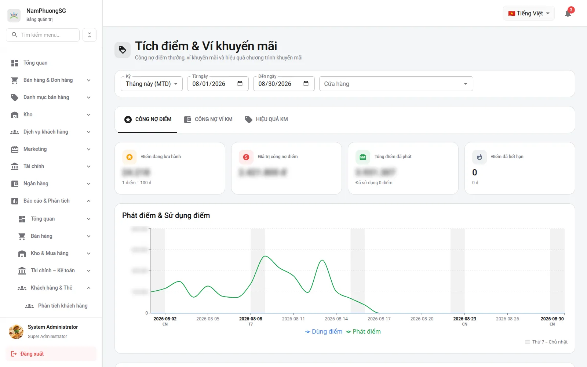Click the NamPhuongSG logo icon
Viewport: 587px width, 367px height.
click(x=14, y=15)
